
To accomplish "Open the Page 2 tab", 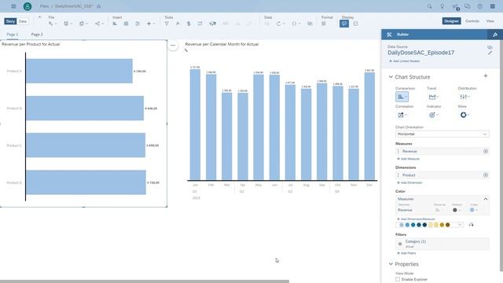I will (x=37, y=35).
